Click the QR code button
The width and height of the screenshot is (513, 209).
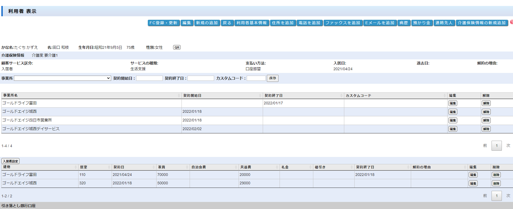coord(177,47)
